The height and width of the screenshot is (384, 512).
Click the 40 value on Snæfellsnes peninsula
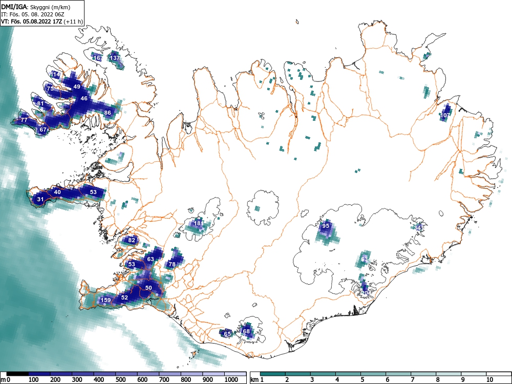[57, 192]
